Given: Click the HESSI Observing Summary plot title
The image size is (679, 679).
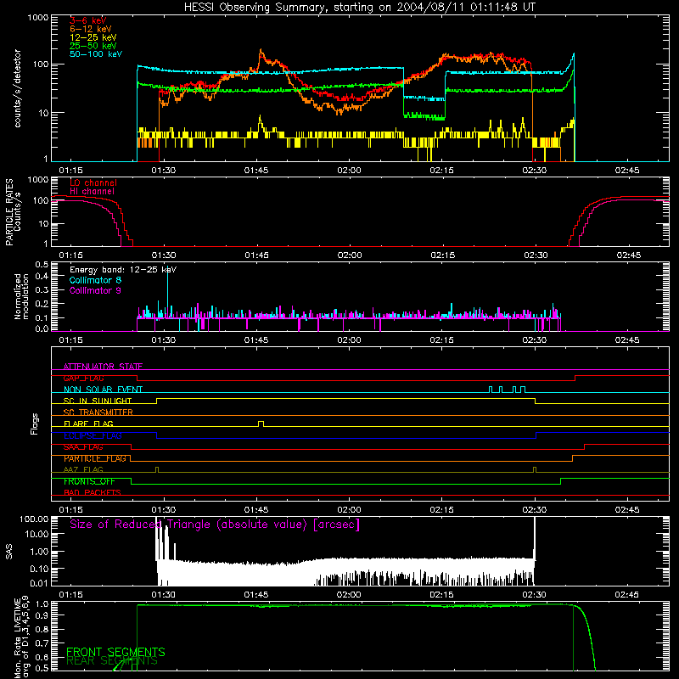Looking at the screenshot, I should point(359,7).
